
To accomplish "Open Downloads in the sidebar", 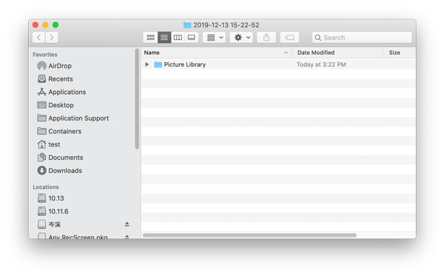I will pyautogui.click(x=59, y=170).
